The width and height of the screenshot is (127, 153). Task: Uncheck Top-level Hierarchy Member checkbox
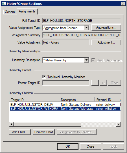pyautogui.click(x=44, y=77)
